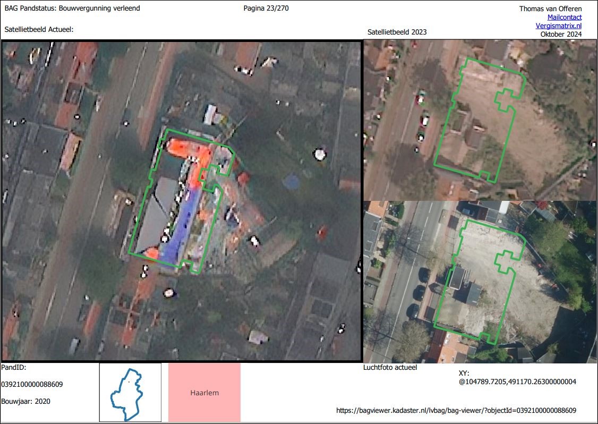This screenshot has width=598, height=424.
Task: Click the 'PandID:' label
Action: tap(14, 368)
